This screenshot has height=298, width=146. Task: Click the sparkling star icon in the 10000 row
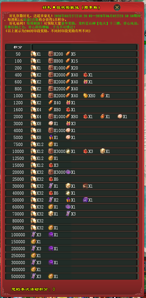(x=68, y=151)
